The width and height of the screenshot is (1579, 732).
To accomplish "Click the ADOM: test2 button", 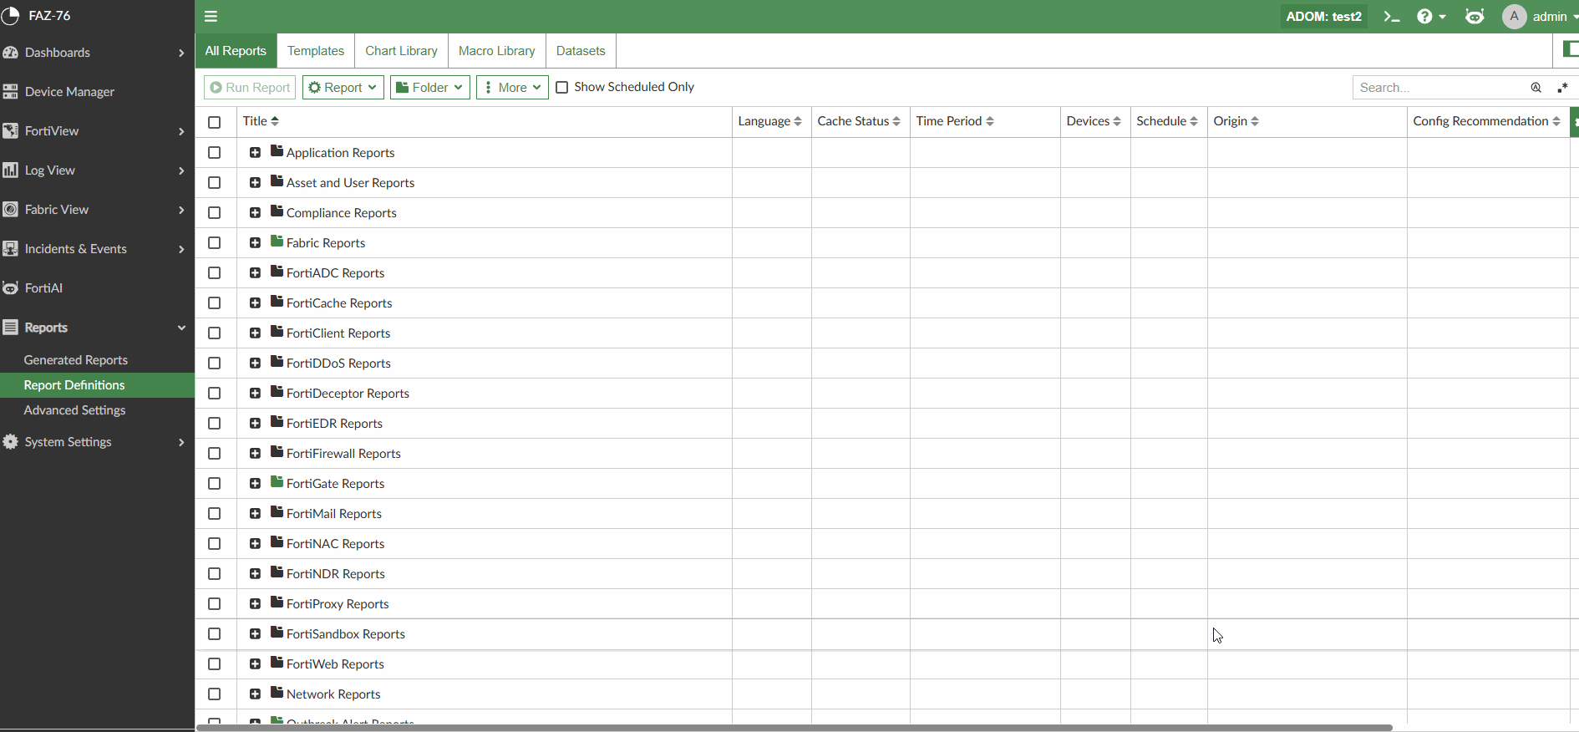I will point(1323,16).
